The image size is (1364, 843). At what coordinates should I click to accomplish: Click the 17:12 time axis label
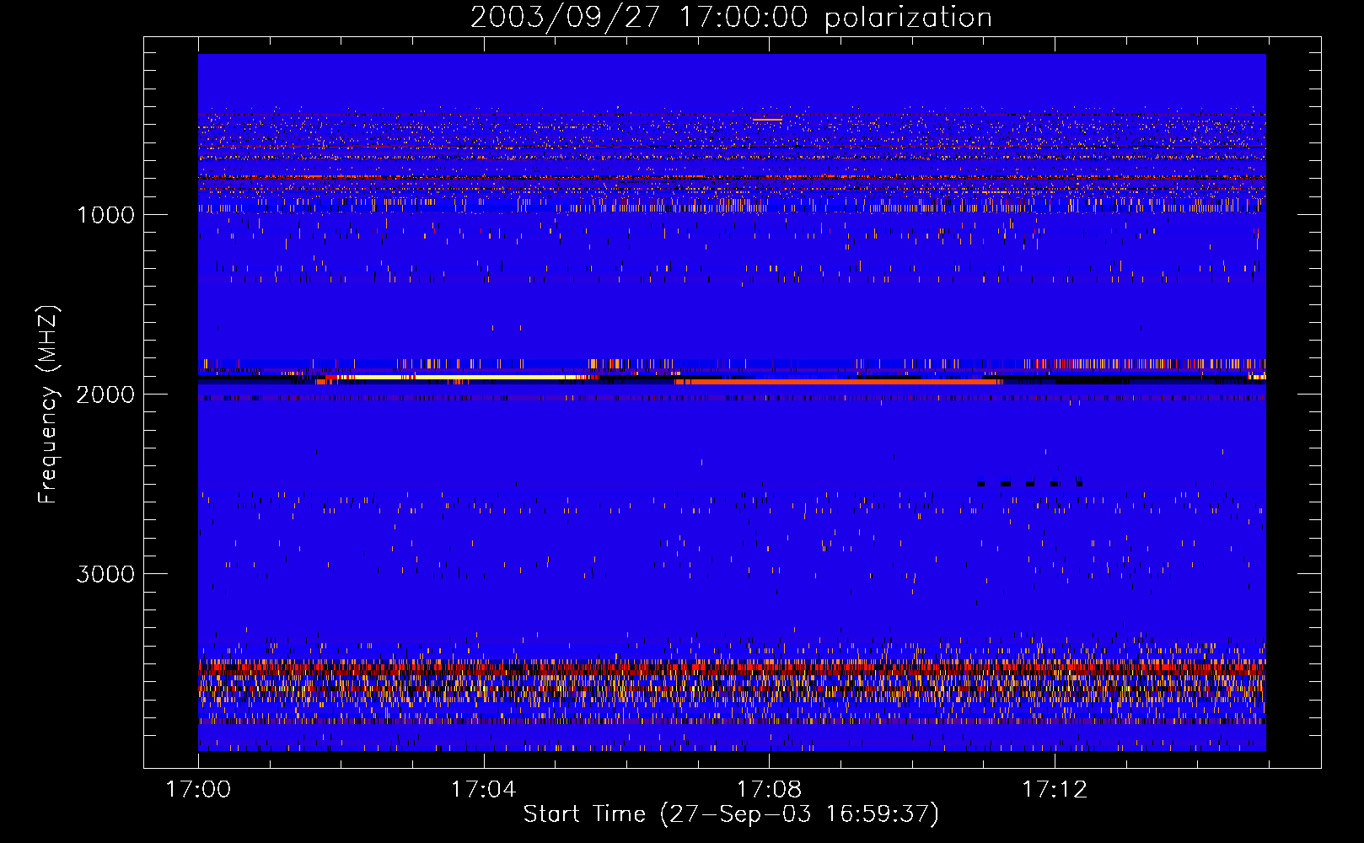1055,790
